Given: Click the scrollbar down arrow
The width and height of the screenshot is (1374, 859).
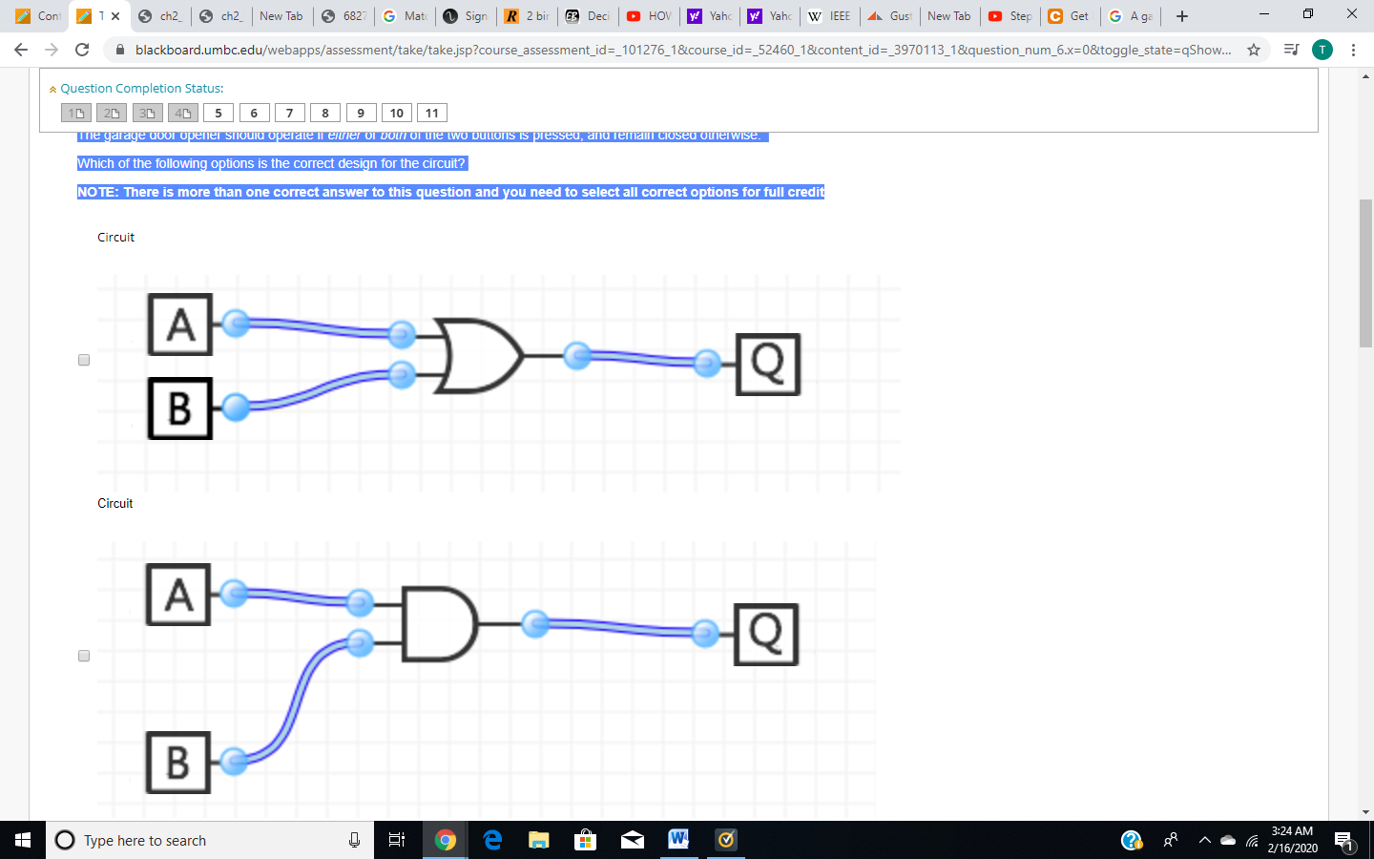Looking at the screenshot, I should [x=1365, y=812].
